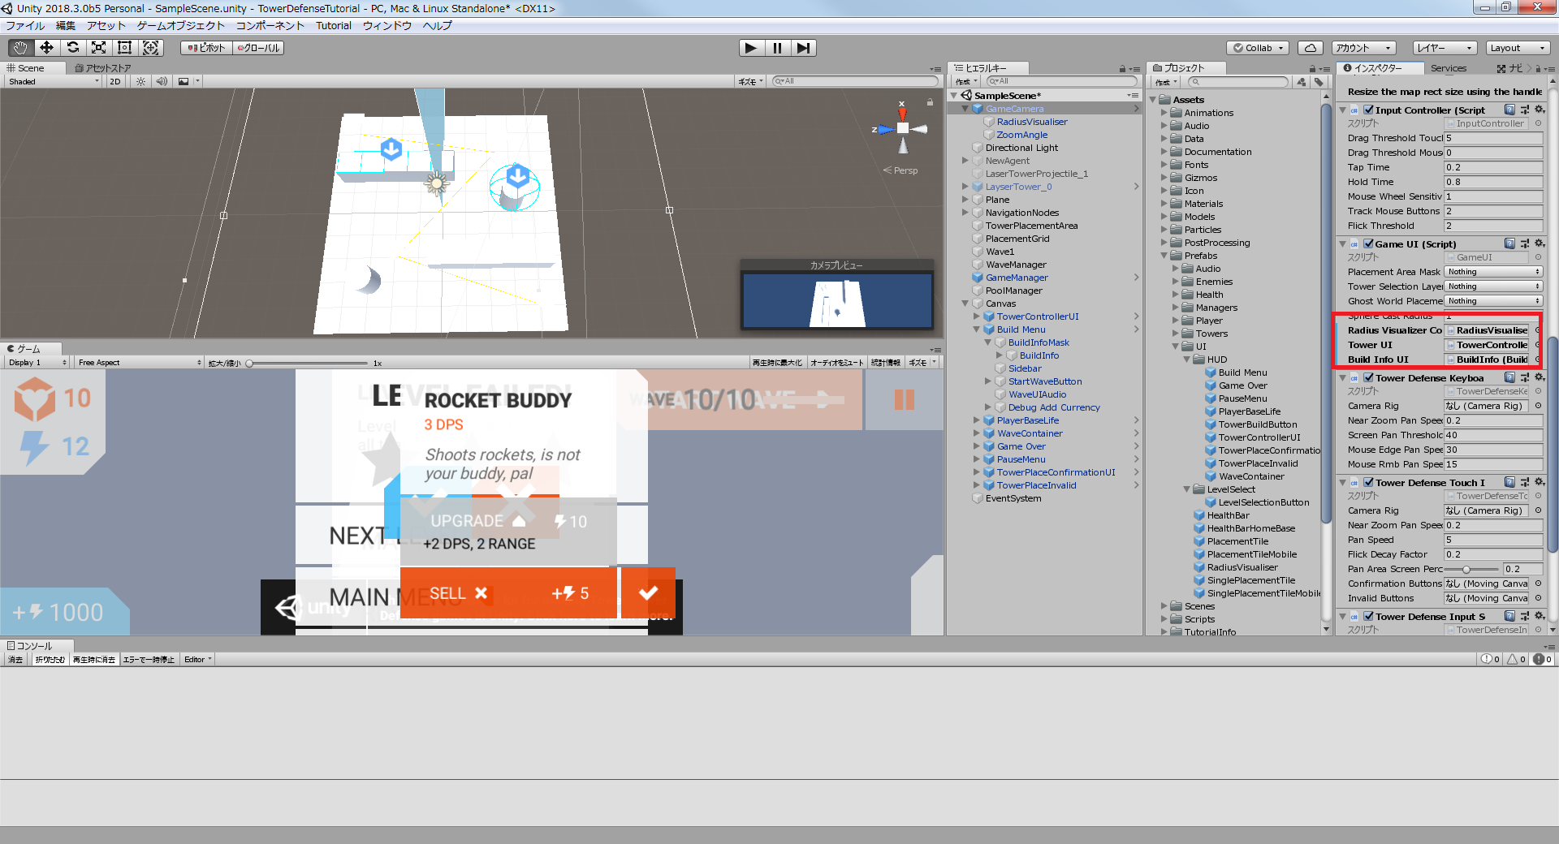Click the UPGRADE button in Game view
The image size is (1559, 844).
coord(508,531)
